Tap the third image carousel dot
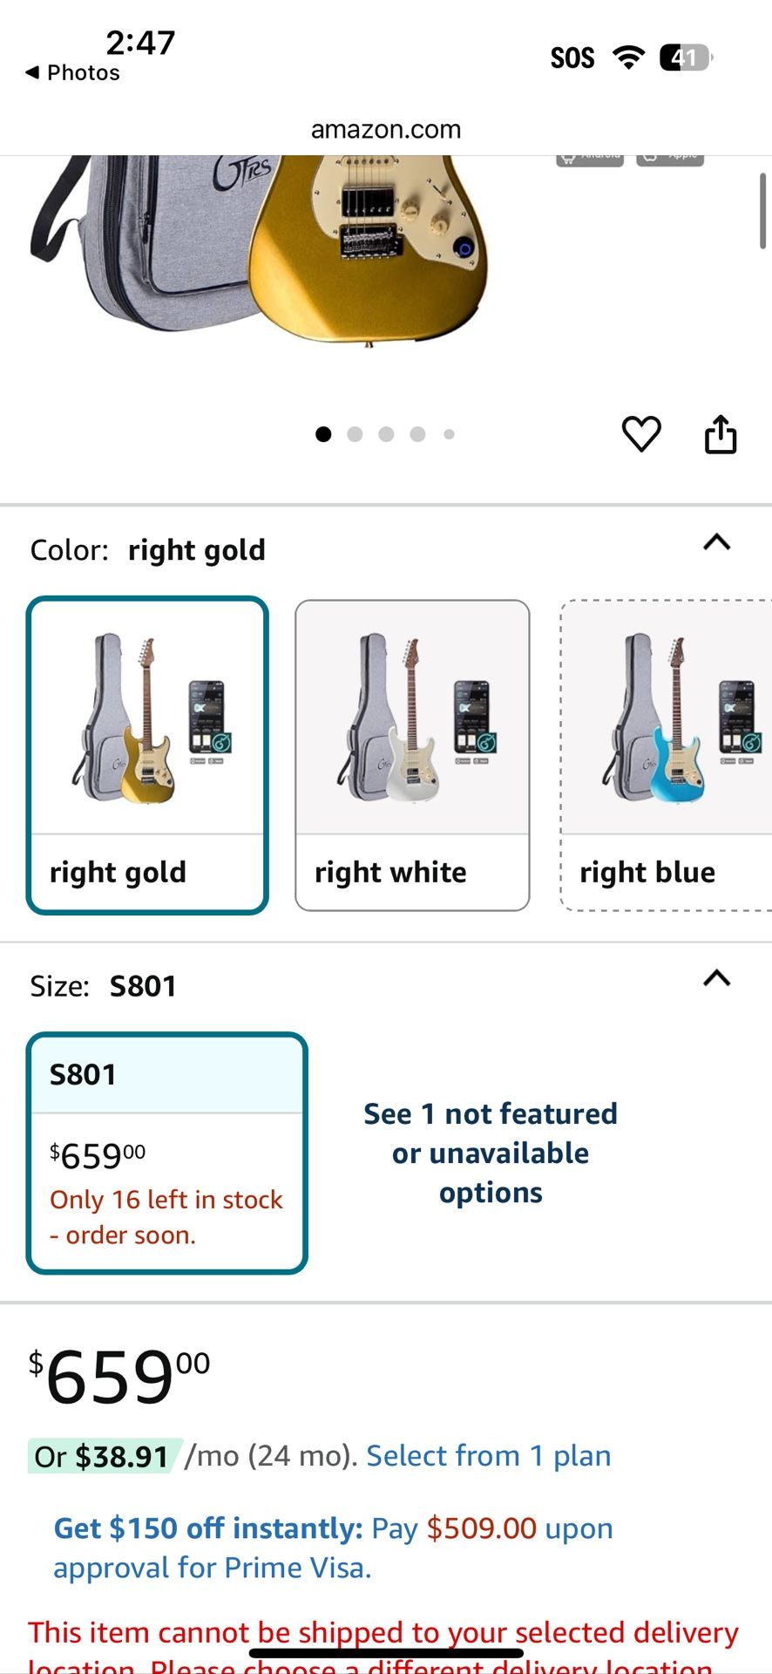Image resolution: width=772 pixels, height=1674 pixels. tap(386, 434)
